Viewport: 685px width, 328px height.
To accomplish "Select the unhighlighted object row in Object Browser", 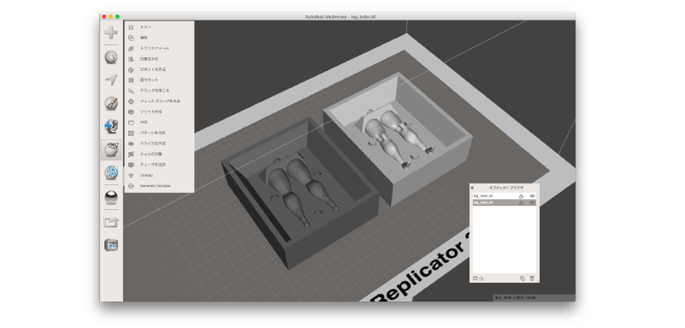I will tap(505, 196).
